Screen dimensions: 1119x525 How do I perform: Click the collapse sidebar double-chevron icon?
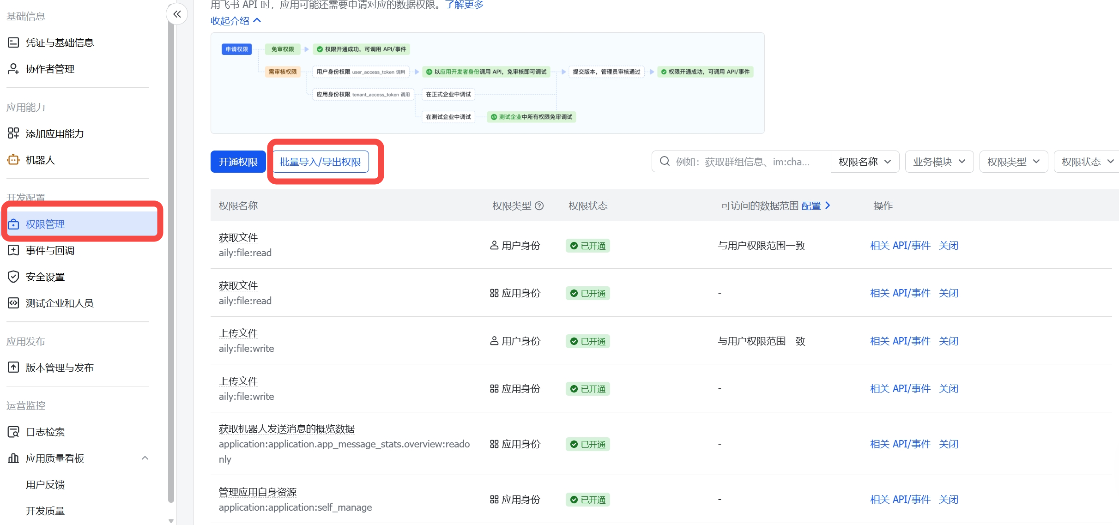click(177, 14)
